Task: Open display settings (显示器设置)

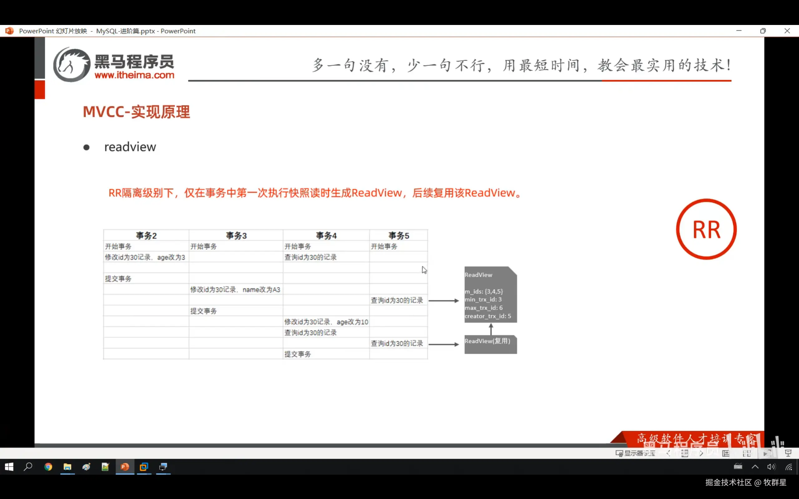Action: [x=635, y=453]
